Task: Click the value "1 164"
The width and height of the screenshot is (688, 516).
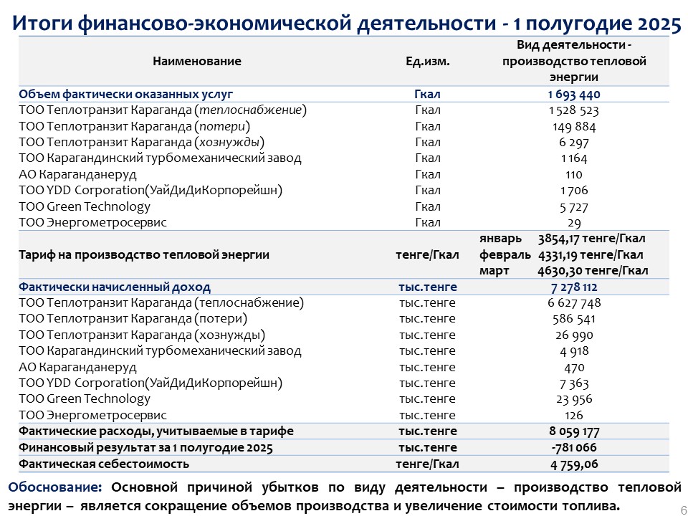Action: point(574,158)
